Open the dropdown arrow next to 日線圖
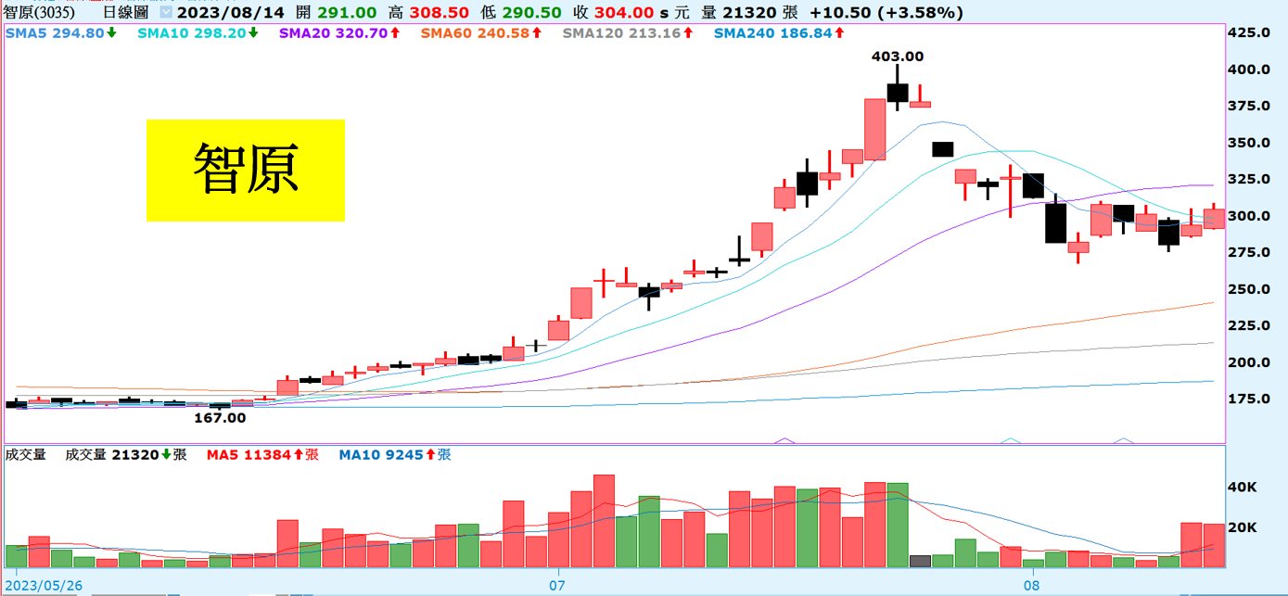Screen dimensions: 1288x596 (x=165, y=13)
